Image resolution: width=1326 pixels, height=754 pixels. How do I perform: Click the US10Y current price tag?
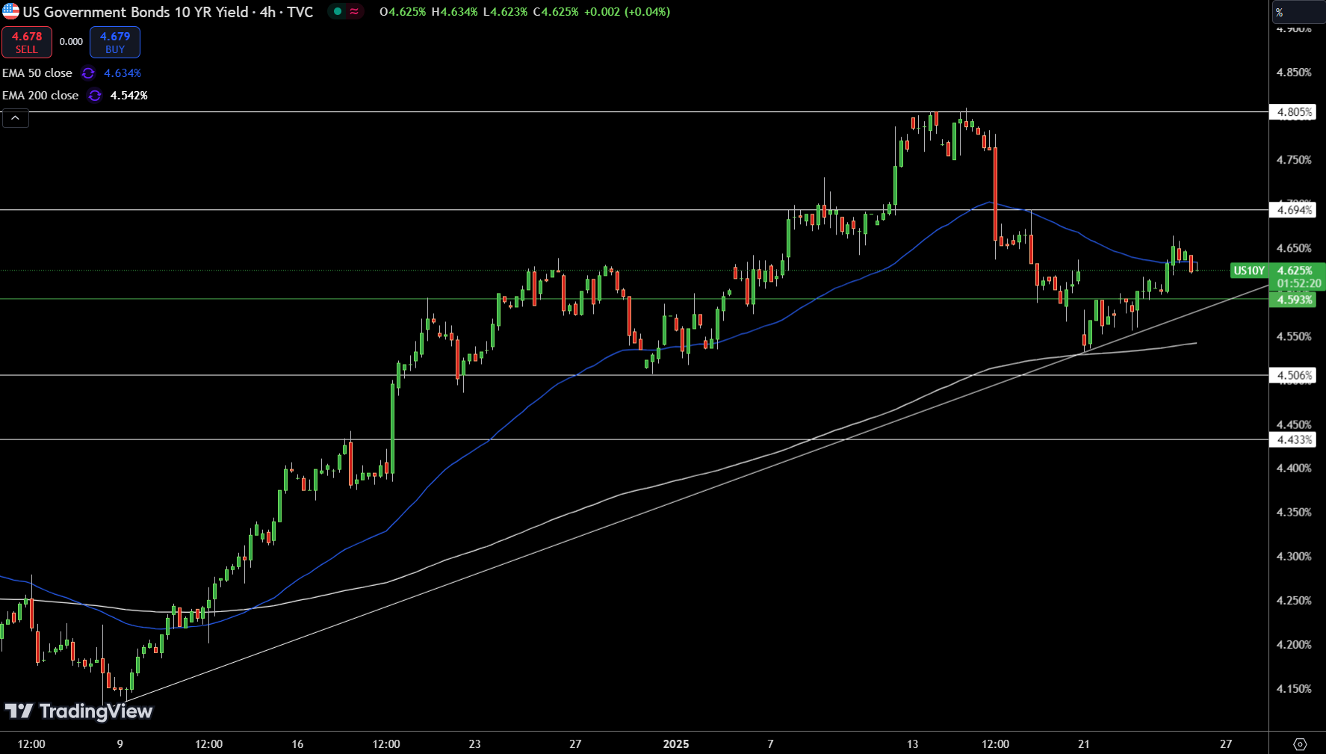[x=1249, y=271]
